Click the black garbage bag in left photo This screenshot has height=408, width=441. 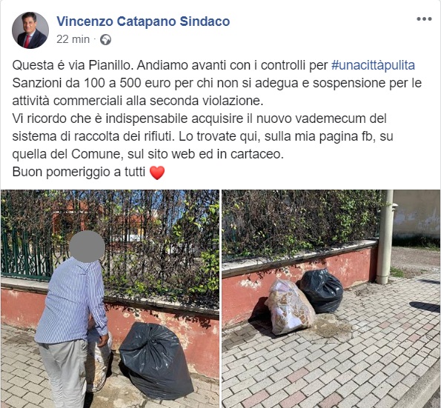pyautogui.click(x=156, y=361)
